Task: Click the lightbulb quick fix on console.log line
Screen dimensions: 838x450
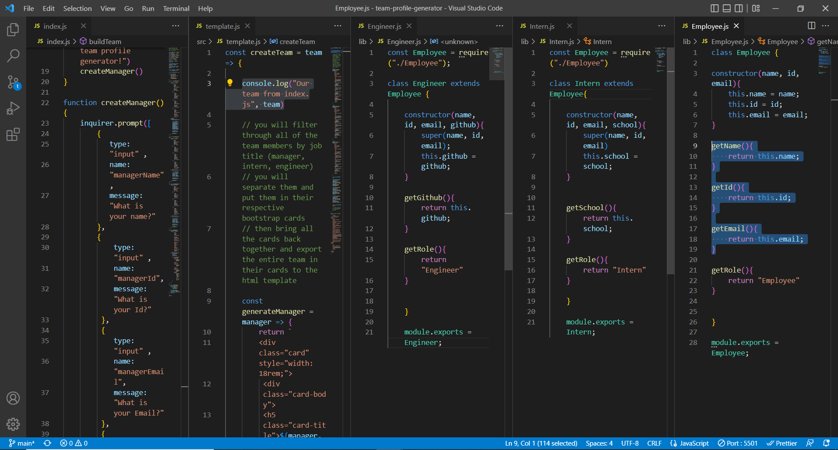Action: (230, 82)
